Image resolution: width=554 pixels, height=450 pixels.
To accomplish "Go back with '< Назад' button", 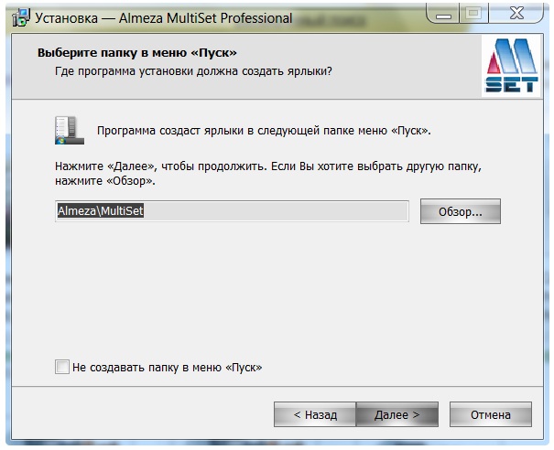I will tap(315, 414).
